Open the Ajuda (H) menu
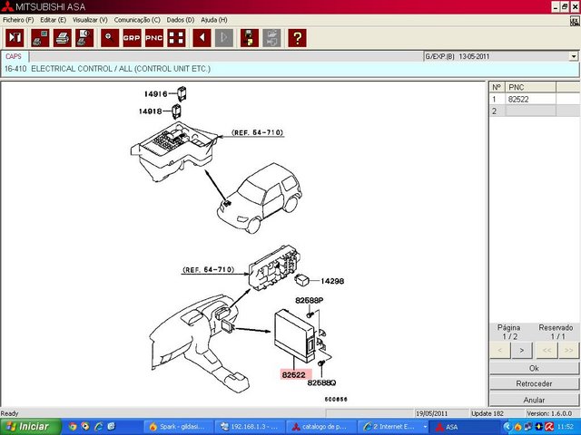This screenshot has height=435, width=581. coord(214,20)
